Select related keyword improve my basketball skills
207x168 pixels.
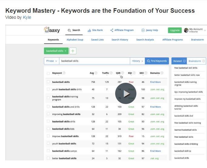(x=188, y=99)
